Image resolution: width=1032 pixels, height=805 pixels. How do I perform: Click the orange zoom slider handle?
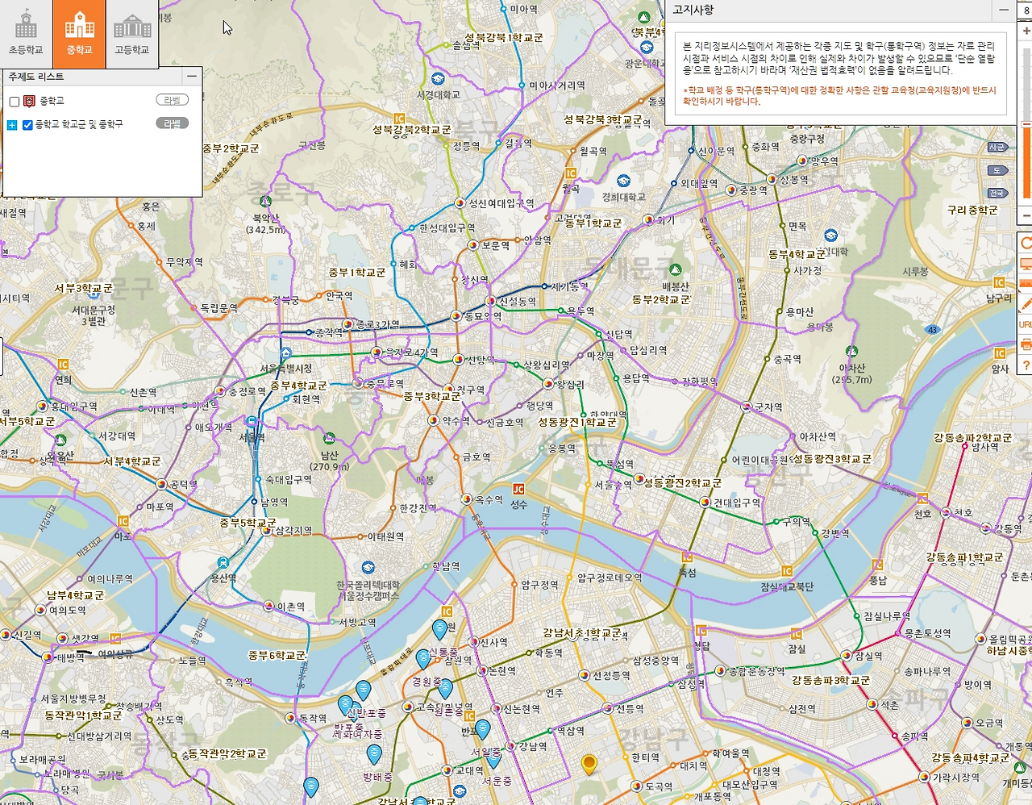click(1027, 124)
